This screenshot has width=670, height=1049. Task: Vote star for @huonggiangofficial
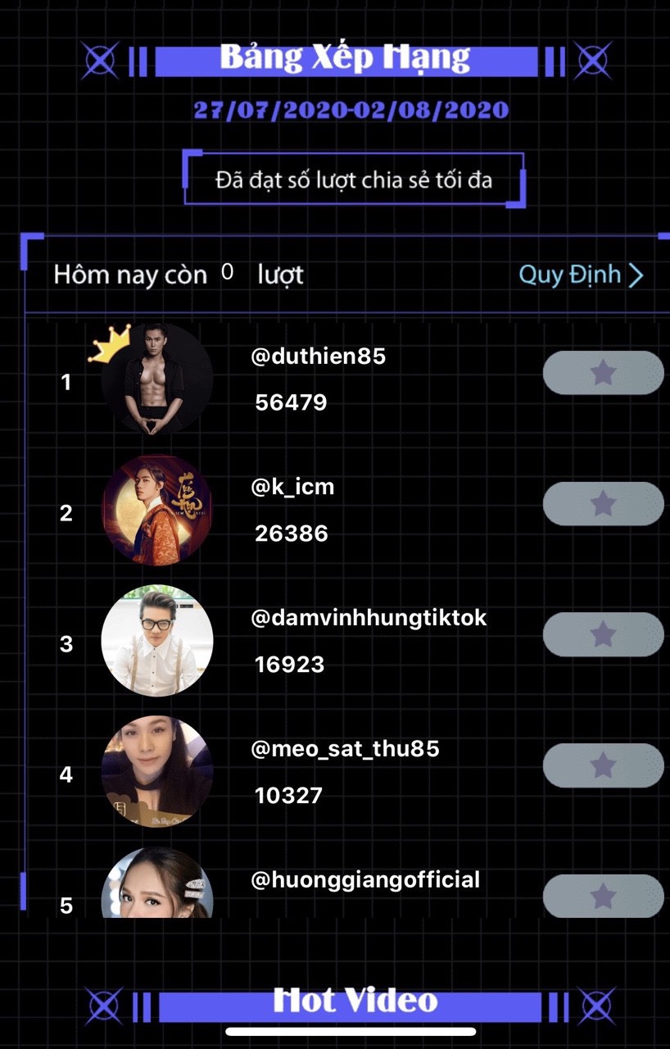(603, 896)
